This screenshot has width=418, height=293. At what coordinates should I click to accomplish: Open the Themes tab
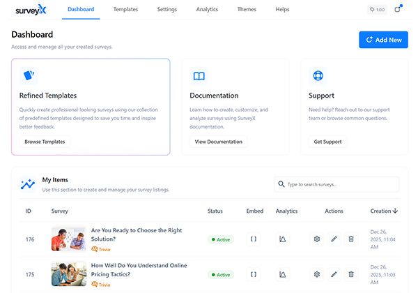[247, 9]
